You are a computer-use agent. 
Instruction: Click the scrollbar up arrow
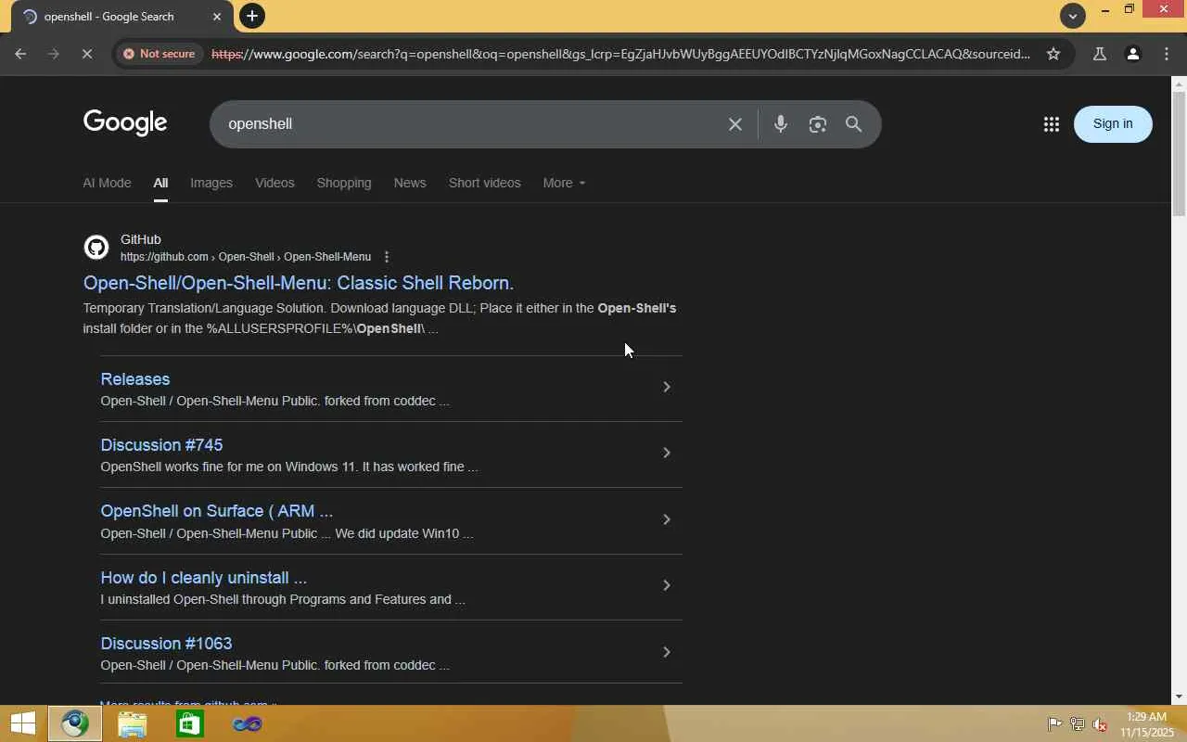click(x=1180, y=84)
